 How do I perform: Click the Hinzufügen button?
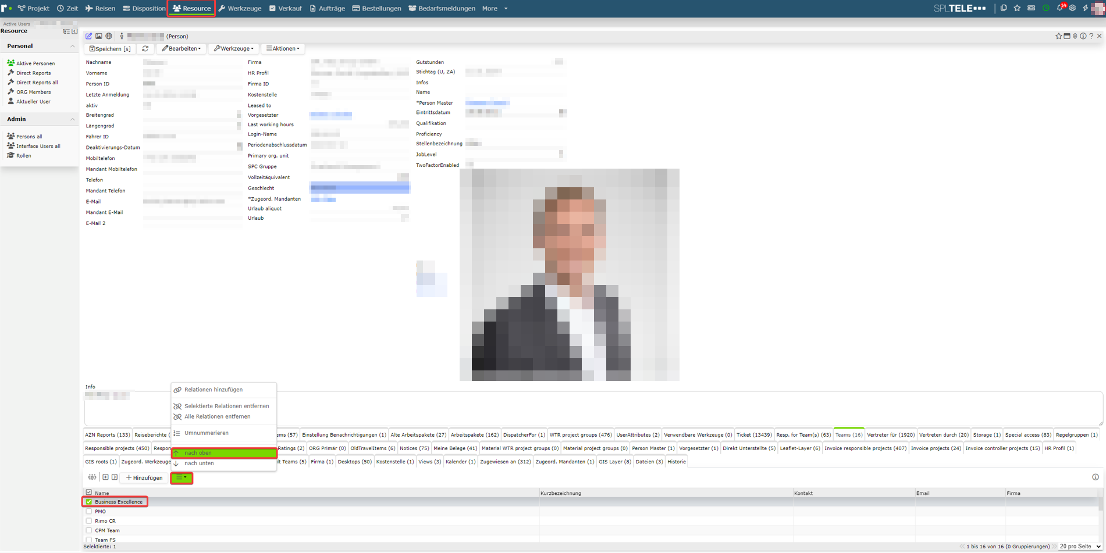click(x=144, y=478)
